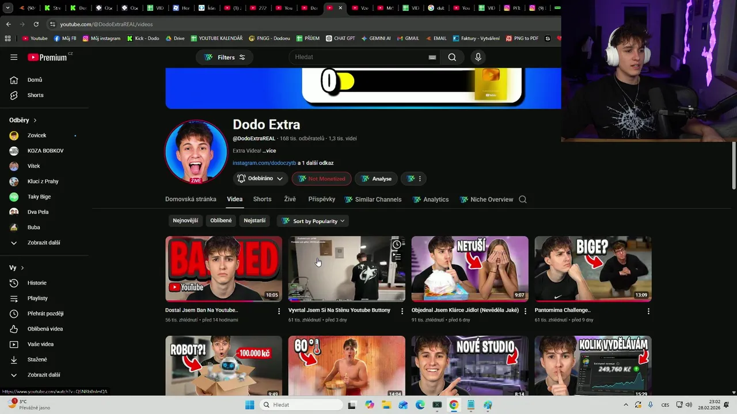
Task: Open Microsoft Edge from the taskbar
Action: [420, 405]
